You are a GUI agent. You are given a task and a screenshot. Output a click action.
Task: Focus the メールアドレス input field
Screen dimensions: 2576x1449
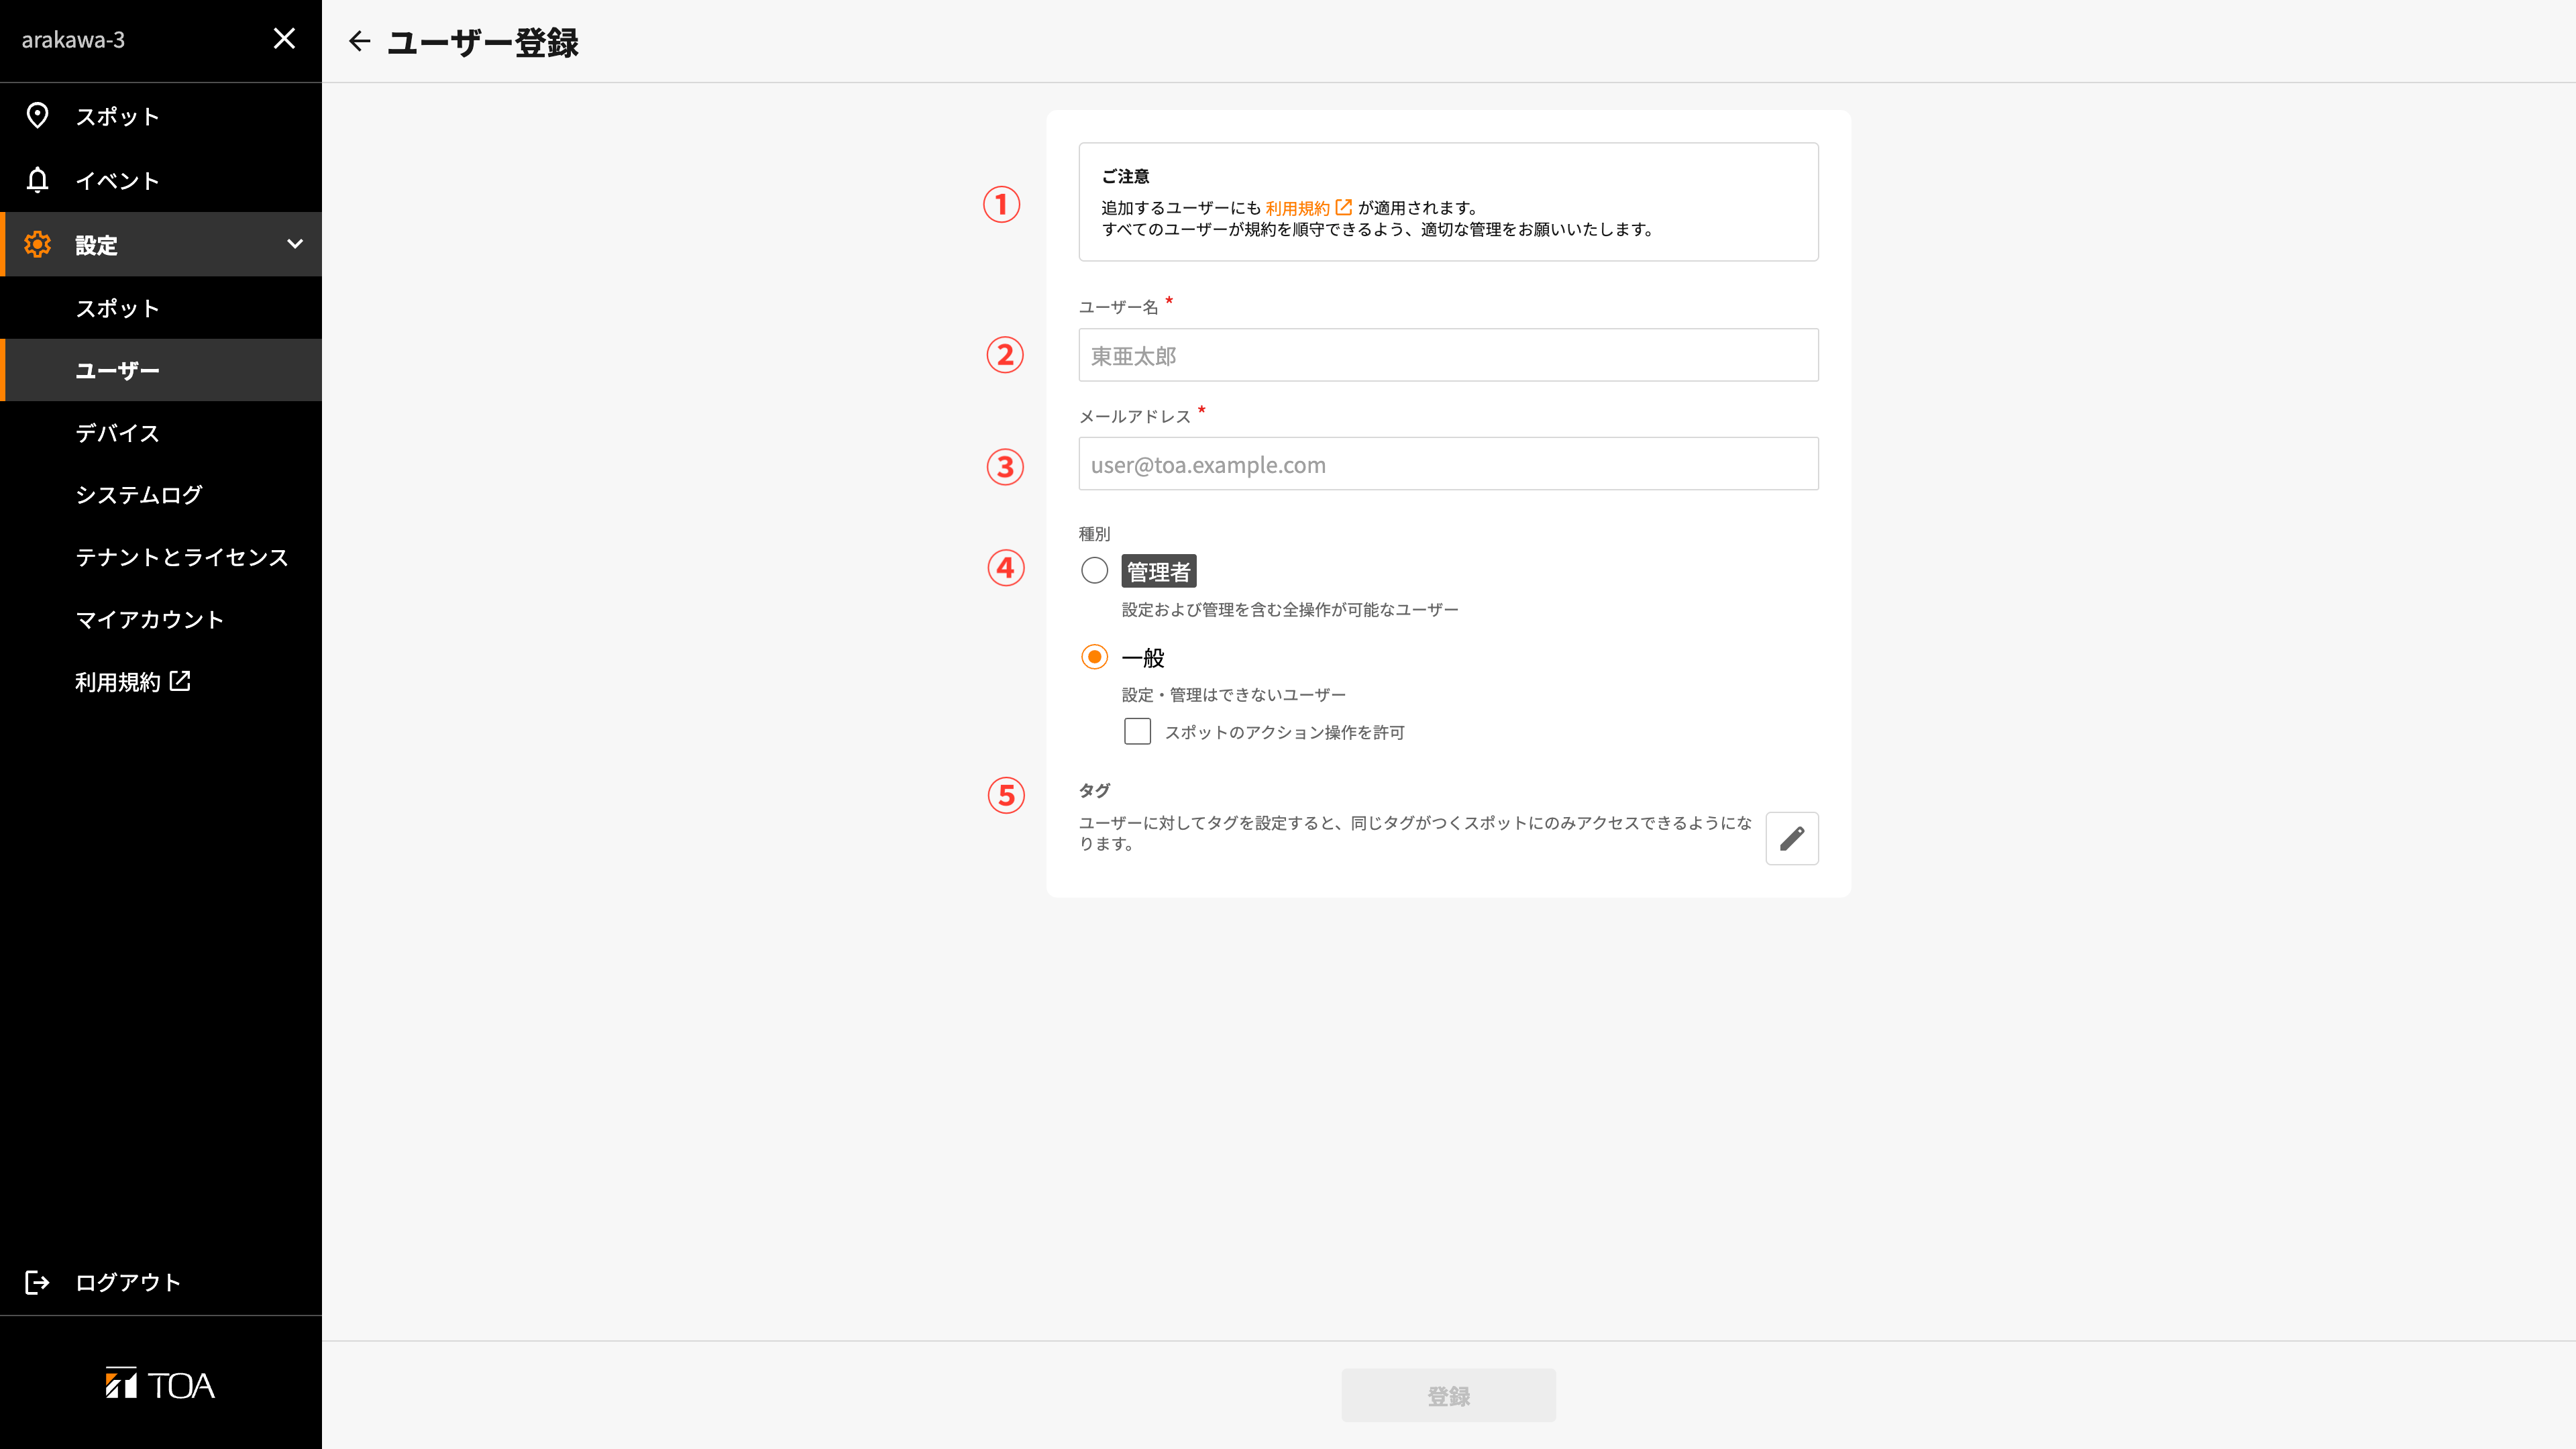click(1448, 464)
